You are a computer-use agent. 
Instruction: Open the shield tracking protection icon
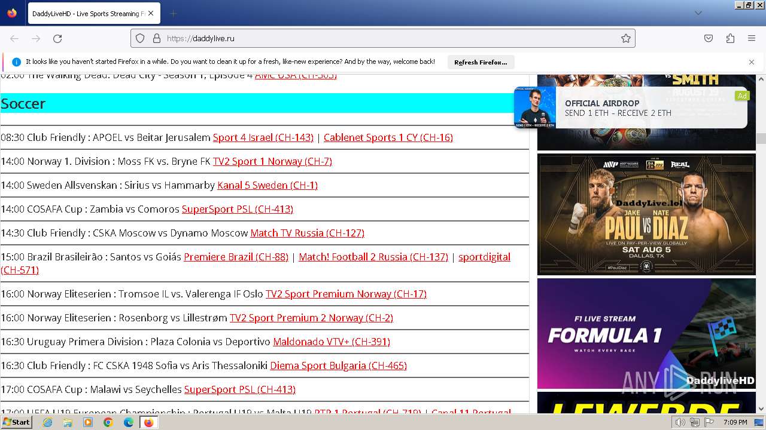click(140, 38)
